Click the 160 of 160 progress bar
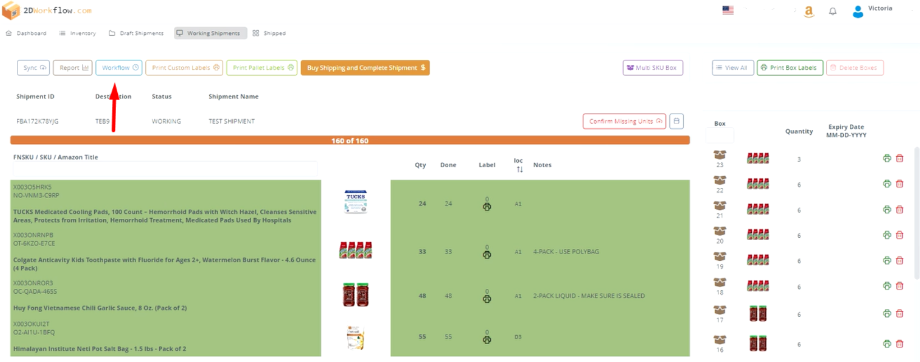Image resolution: width=920 pixels, height=362 pixels. tap(350, 140)
